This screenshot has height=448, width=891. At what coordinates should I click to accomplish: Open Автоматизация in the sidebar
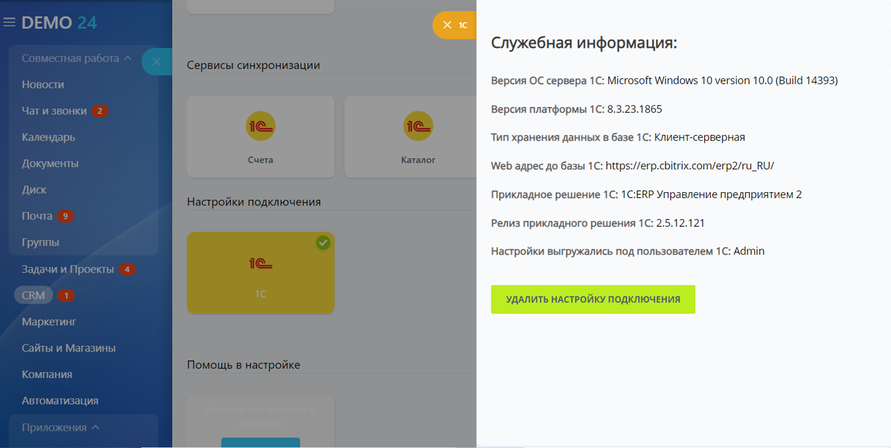point(60,401)
